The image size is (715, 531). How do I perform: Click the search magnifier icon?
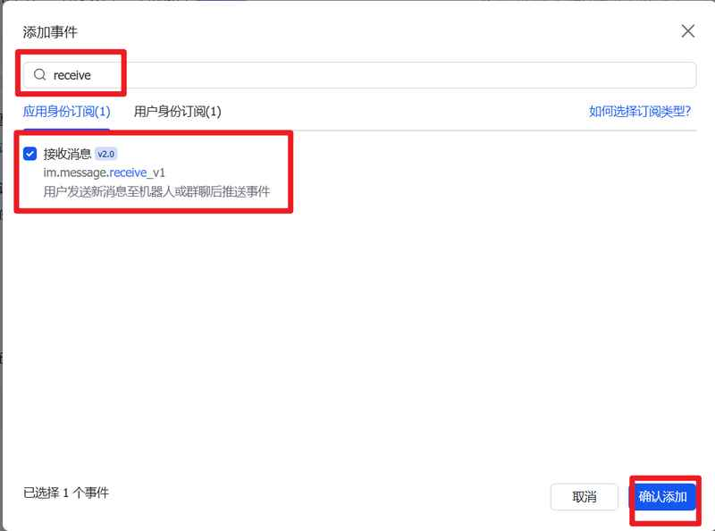pyautogui.click(x=40, y=74)
